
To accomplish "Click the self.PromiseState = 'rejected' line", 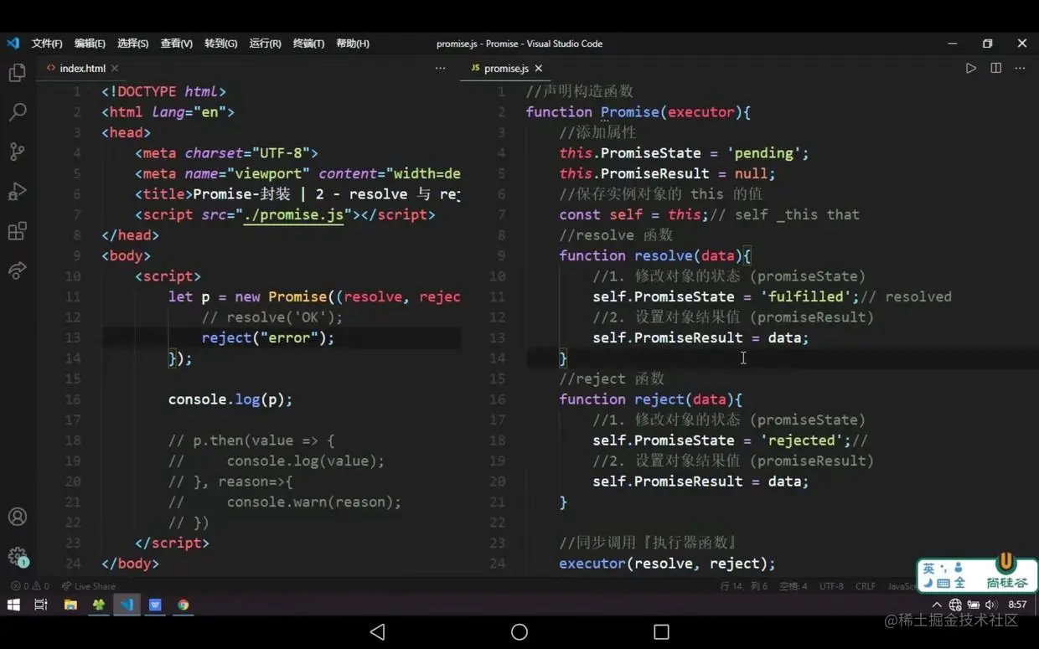I will coord(730,440).
